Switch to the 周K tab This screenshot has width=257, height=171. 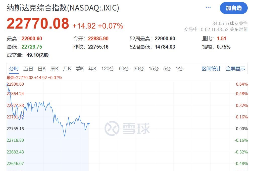(55, 69)
